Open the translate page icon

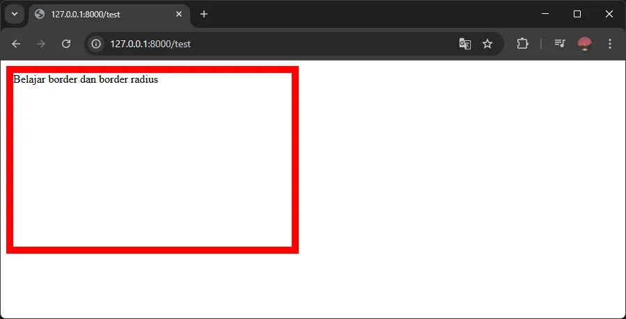pyautogui.click(x=465, y=44)
